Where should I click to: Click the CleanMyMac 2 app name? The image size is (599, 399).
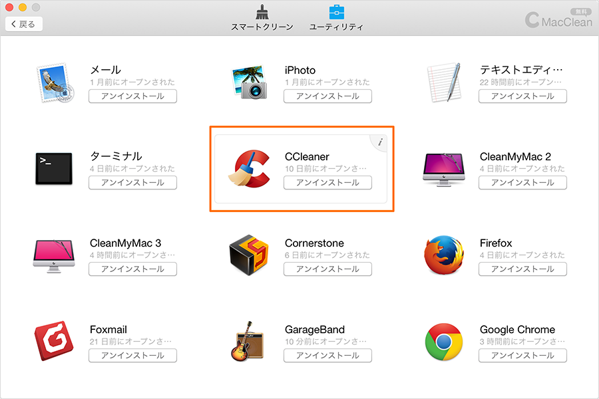(x=515, y=156)
